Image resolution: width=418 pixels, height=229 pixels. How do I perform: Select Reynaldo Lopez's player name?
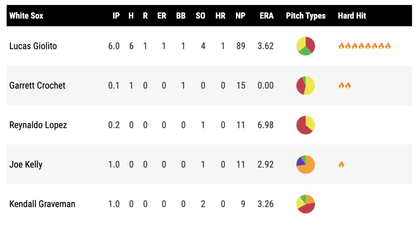(38, 125)
